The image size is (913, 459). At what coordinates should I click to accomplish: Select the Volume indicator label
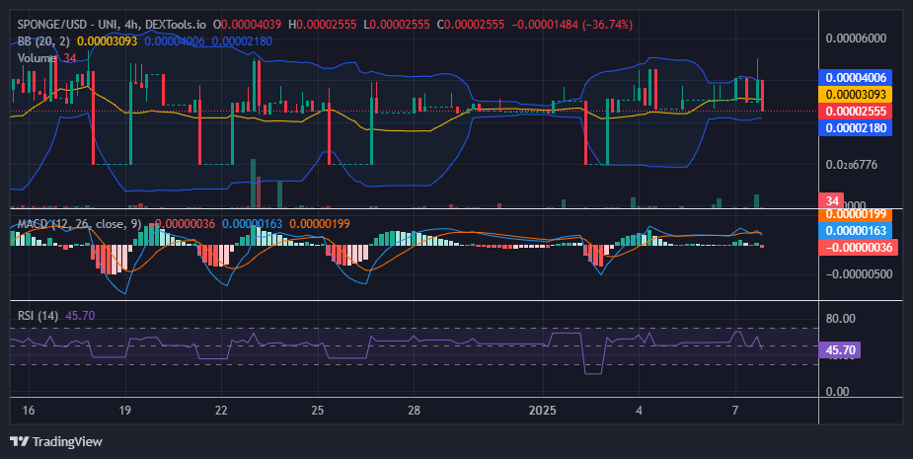pyautogui.click(x=37, y=58)
